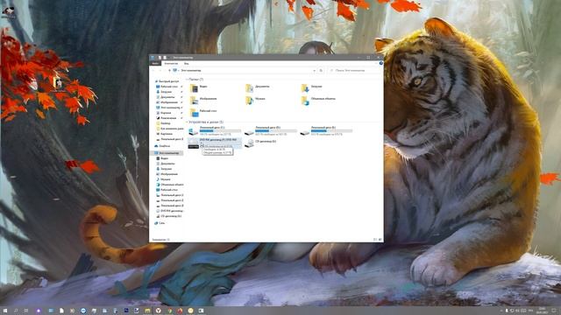The image size is (561, 315).
Task: Select OneDrive in the sidebar
Action: point(164,146)
